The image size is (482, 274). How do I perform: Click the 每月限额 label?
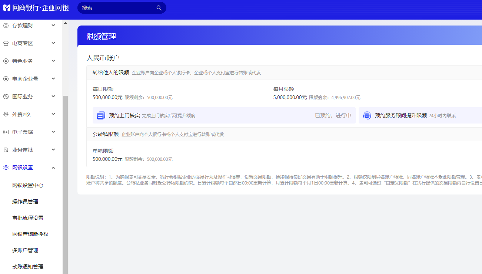pyautogui.click(x=284, y=89)
